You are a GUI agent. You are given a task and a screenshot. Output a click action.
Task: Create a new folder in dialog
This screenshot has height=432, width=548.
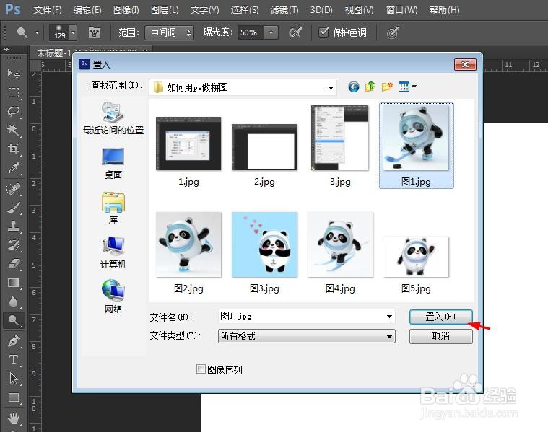387,87
